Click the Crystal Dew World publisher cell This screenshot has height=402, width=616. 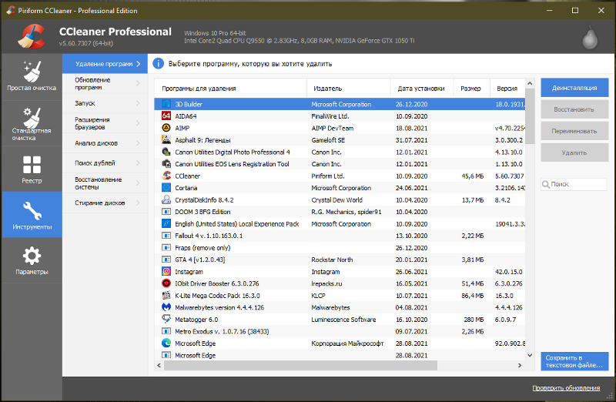pos(336,199)
